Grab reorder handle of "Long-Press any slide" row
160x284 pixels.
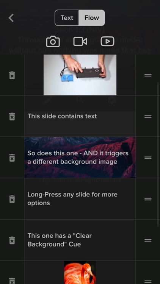[148, 199]
